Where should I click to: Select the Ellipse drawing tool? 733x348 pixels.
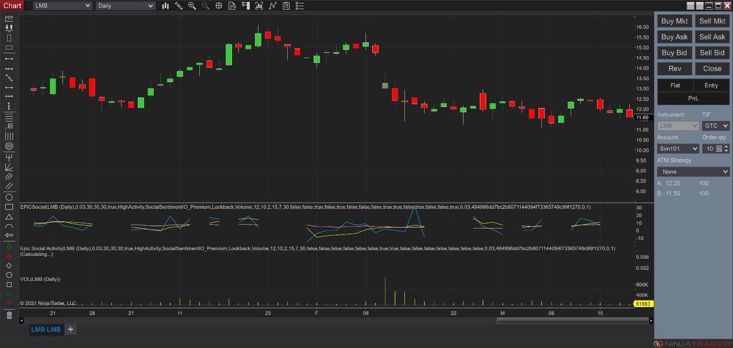click(9, 197)
